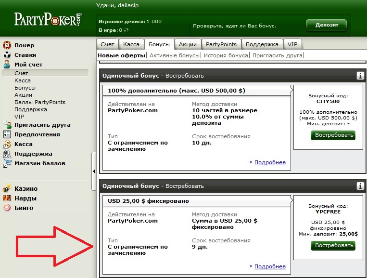Open Пригласить друга in the sidebar
This screenshot has width=367, height=278.
point(42,125)
